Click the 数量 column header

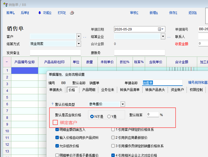(x=89, y=62)
